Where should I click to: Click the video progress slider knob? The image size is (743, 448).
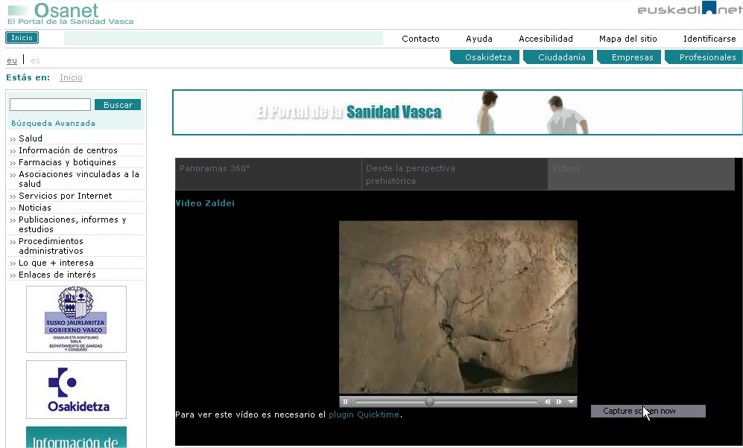coord(429,402)
